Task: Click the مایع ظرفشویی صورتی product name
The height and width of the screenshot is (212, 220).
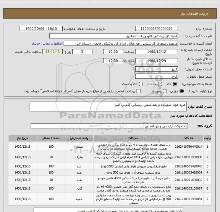Action: [134, 166]
